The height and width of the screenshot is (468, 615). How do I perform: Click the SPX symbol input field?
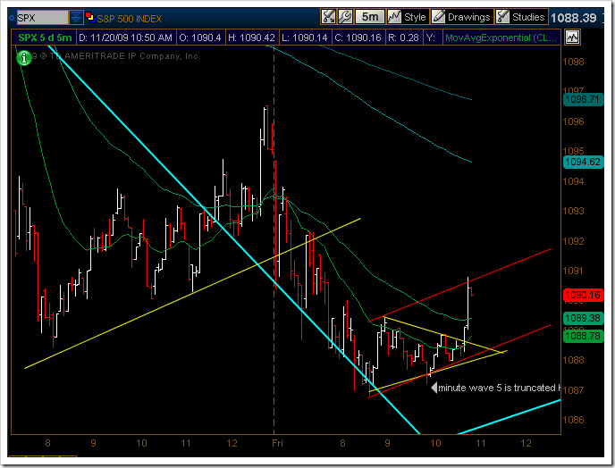[x=42, y=18]
